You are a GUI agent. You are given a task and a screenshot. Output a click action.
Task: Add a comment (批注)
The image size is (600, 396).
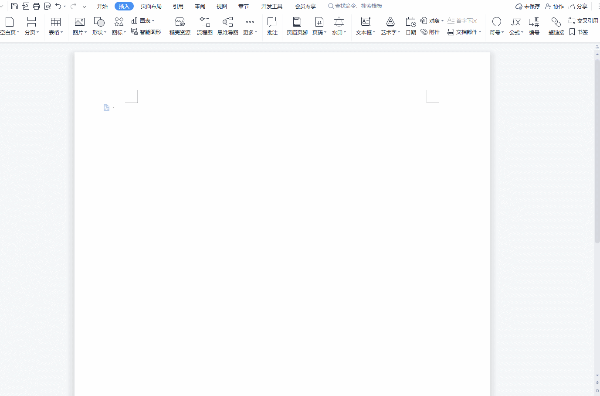pos(272,26)
